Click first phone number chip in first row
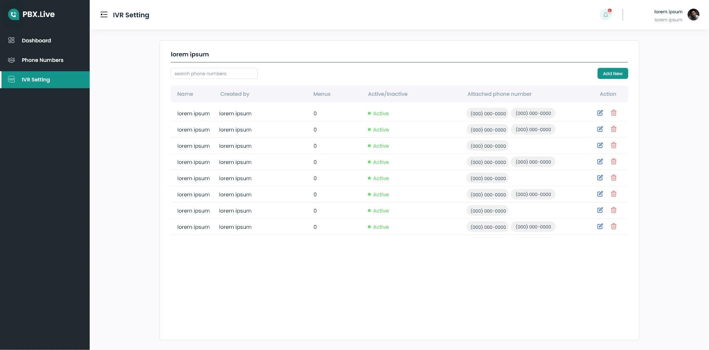The height and width of the screenshot is (350, 709). click(488, 113)
